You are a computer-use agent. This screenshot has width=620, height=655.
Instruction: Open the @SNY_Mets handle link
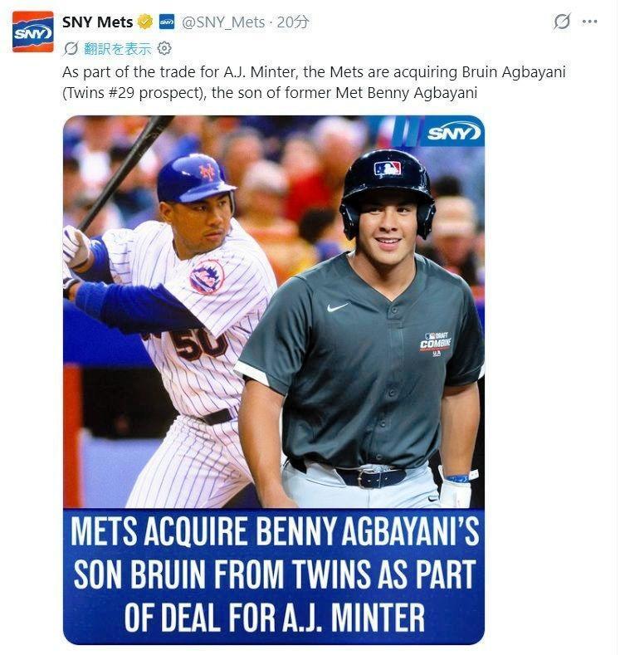tap(223, 22)
